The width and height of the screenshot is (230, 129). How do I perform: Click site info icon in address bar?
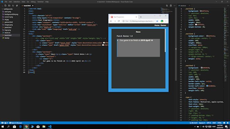[123, 21]
